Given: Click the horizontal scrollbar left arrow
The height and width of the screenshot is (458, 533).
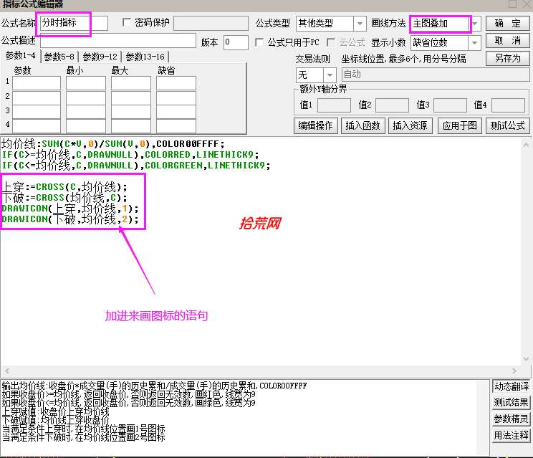Looking at the screenshot, I should tap(7, 371).
